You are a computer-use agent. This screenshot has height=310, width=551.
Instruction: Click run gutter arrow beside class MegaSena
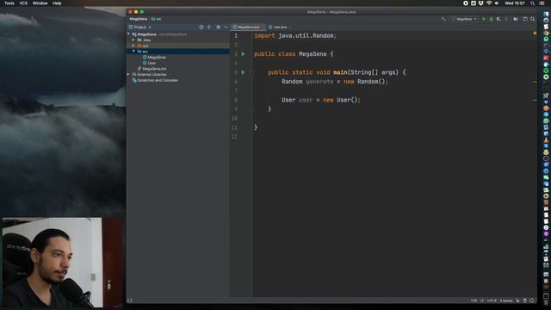(x=243, y=53)
